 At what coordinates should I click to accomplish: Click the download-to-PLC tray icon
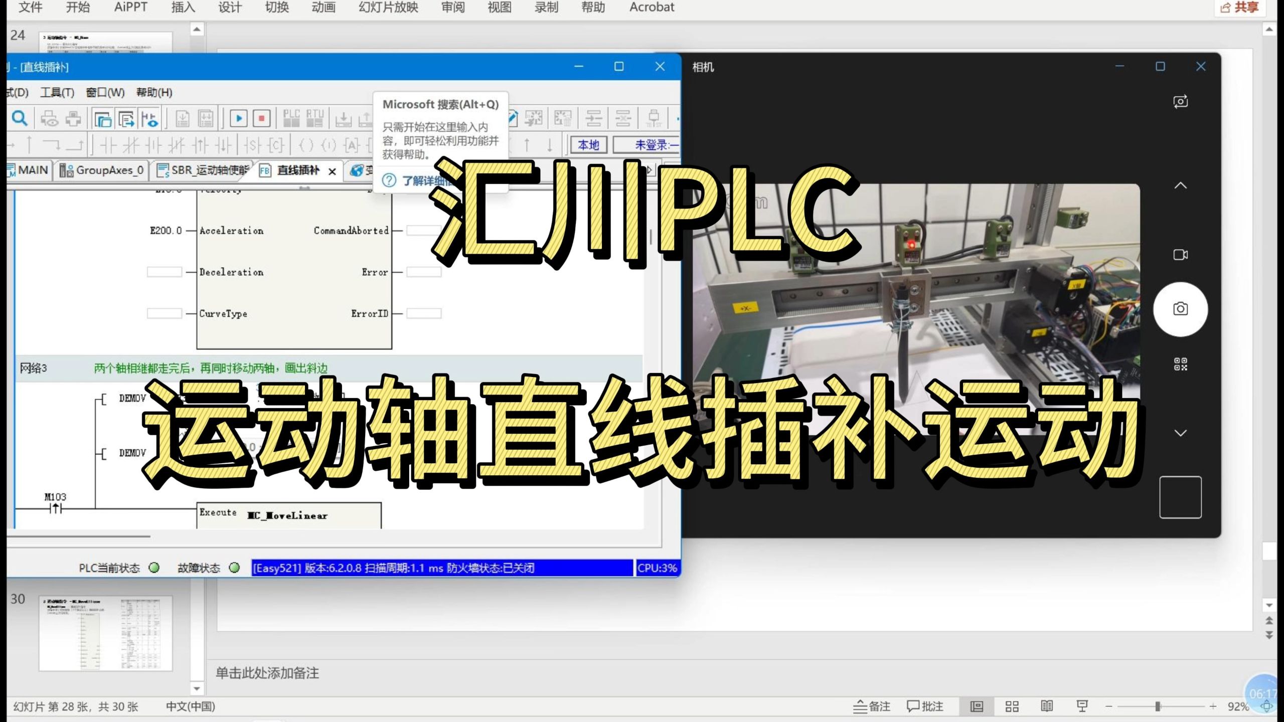pyautogui.click(x=344, y=119)
